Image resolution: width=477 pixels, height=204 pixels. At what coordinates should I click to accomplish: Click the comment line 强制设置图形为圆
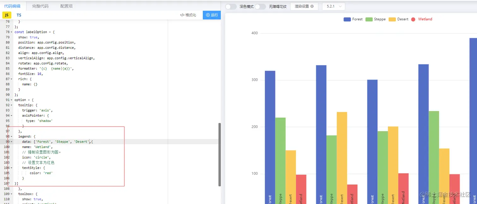point(41,152)
